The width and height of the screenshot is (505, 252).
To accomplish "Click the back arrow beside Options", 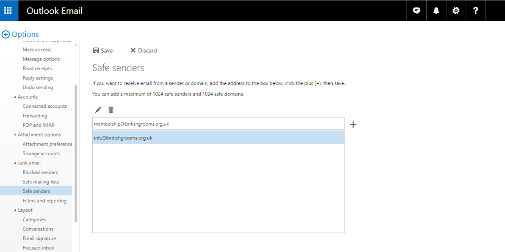I will coord(6,35).
